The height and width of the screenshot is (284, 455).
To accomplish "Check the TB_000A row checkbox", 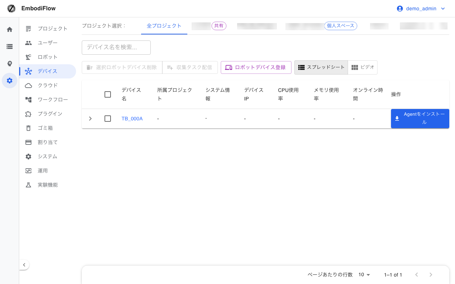I will tap(108, 119).
